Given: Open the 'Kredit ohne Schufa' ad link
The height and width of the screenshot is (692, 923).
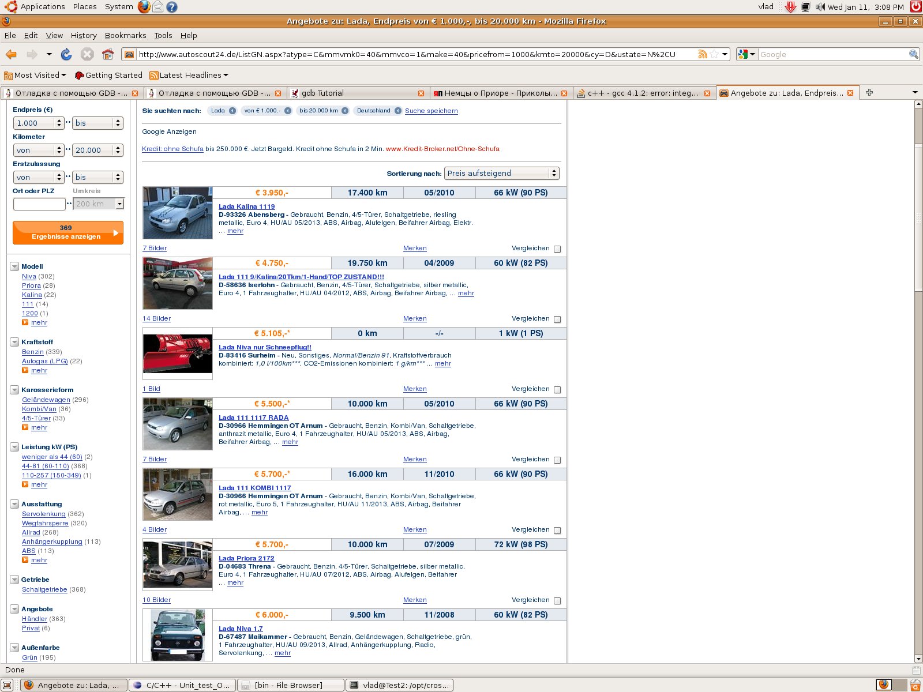Looking at the screenshot, I should [x=172, y=149].
